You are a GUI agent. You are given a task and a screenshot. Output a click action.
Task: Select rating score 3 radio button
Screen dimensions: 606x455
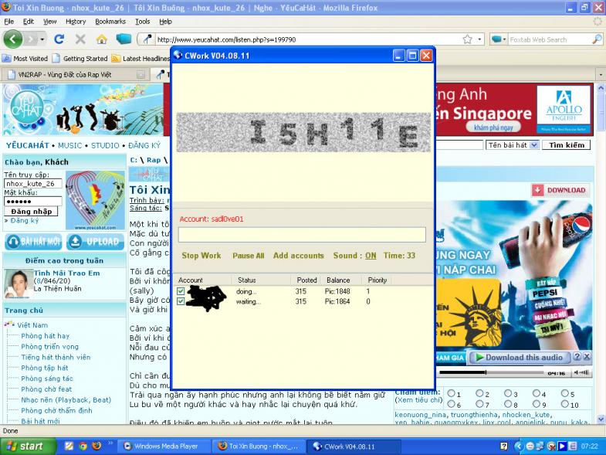click(508, 393)
